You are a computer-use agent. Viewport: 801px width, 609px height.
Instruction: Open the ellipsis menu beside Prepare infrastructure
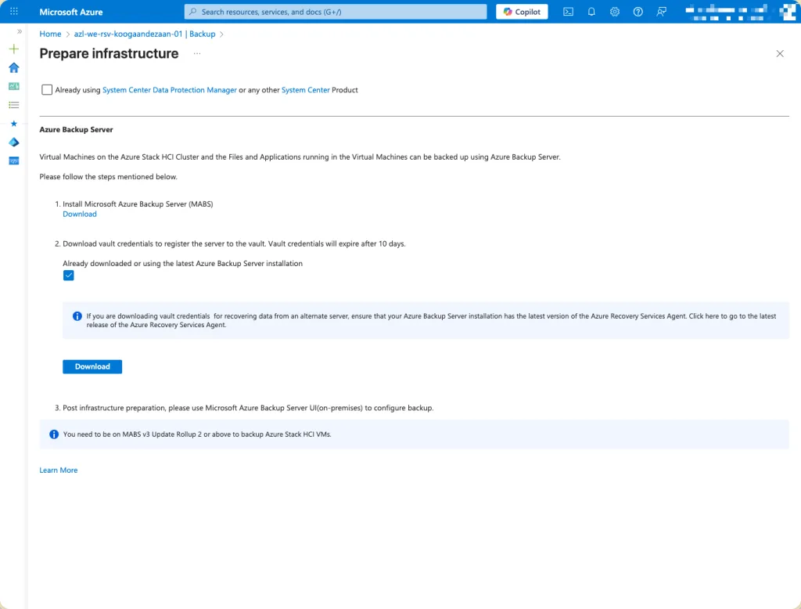pos(197,54)
